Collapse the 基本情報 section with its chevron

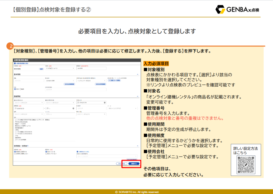coord(137,74)
